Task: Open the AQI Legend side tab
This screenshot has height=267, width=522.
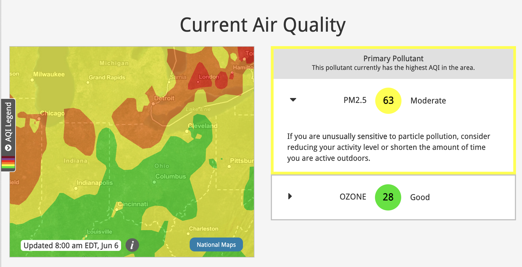Action: coord(8,135)
